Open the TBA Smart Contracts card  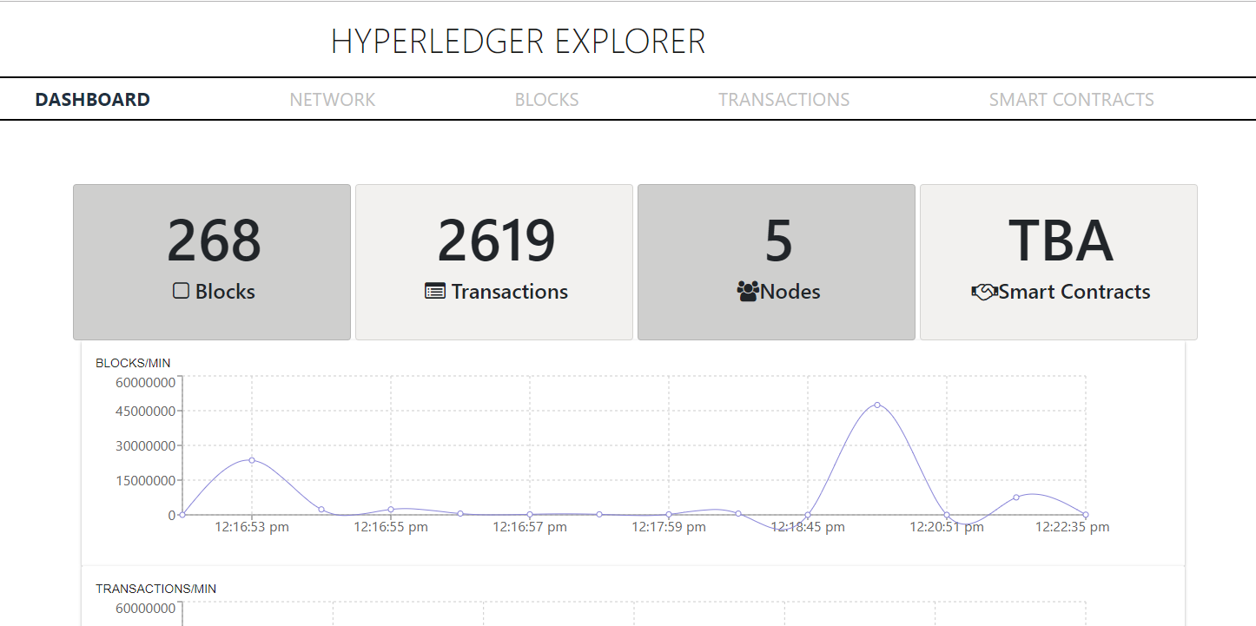coord(1059,262)
